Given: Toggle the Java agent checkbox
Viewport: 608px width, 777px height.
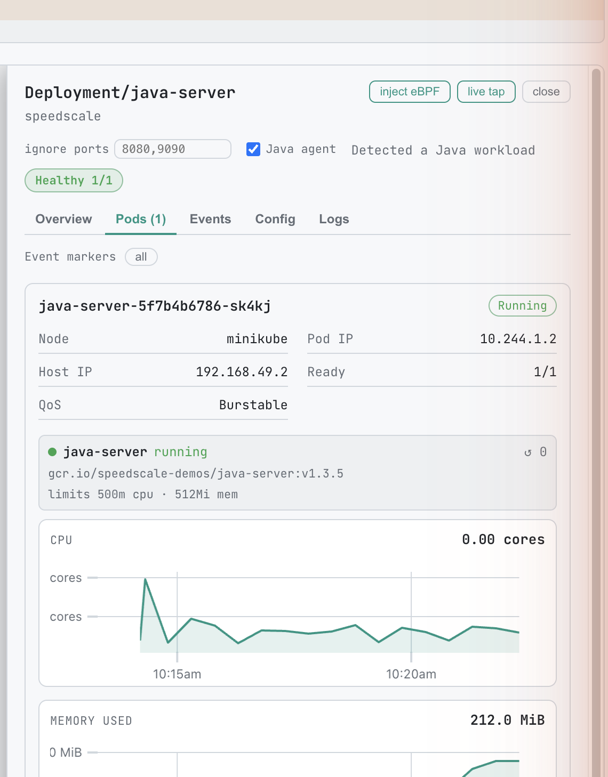Looking at the screenshot, I should pyautogui.click(x=253, y=149).
